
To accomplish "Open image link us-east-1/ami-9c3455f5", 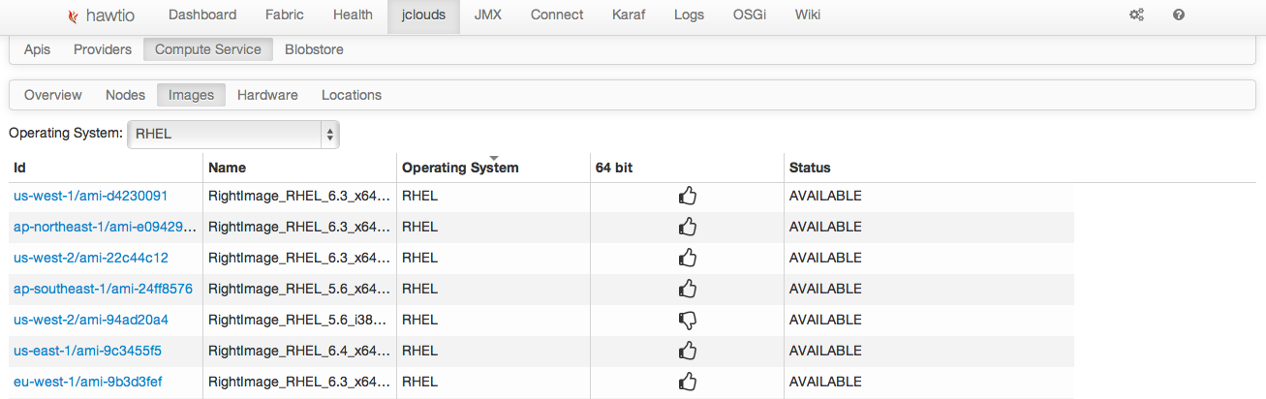I will [x=88, y=351].
